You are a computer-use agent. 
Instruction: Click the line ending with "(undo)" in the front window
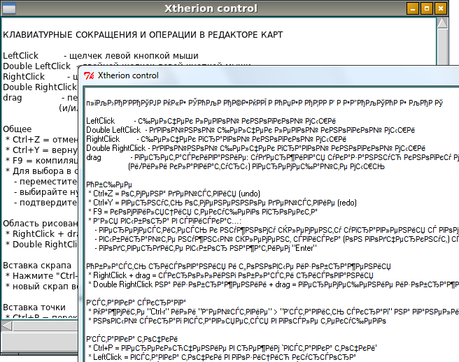pyautogui.click(x=174, y=194)
